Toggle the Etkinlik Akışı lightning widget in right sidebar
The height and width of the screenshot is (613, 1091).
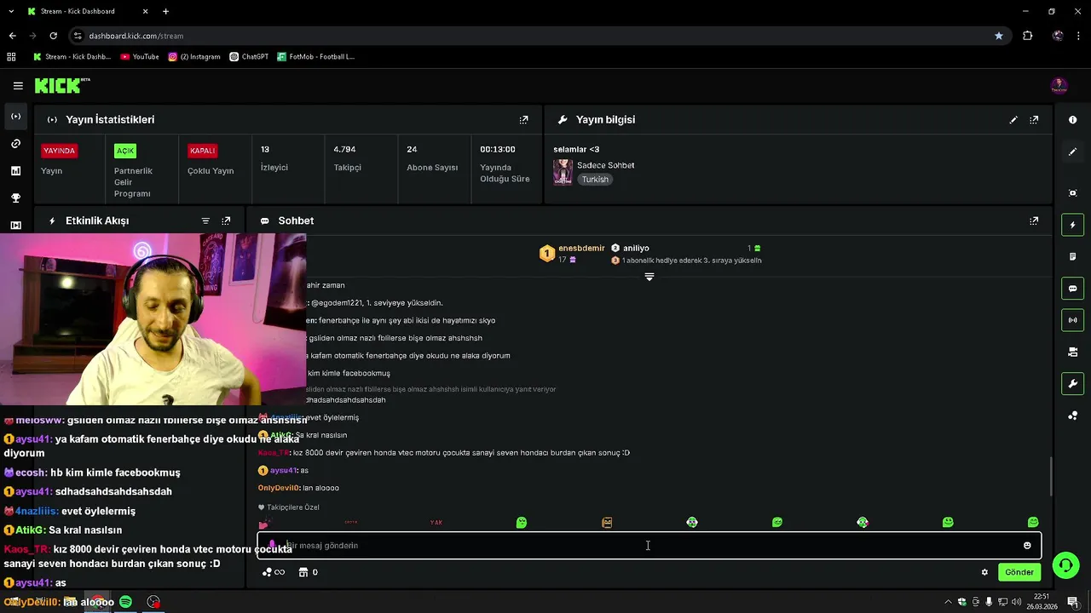(x=1072, y=225)
